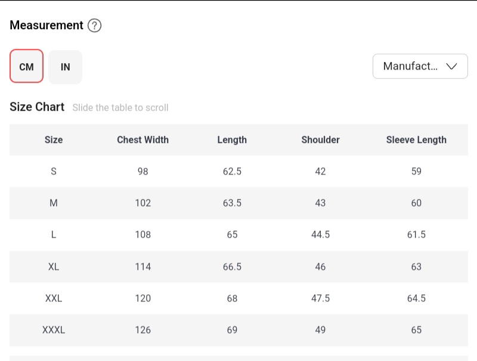Select the XL size row
The height and width of the screenshot is (361, 477).
(54, 267)
